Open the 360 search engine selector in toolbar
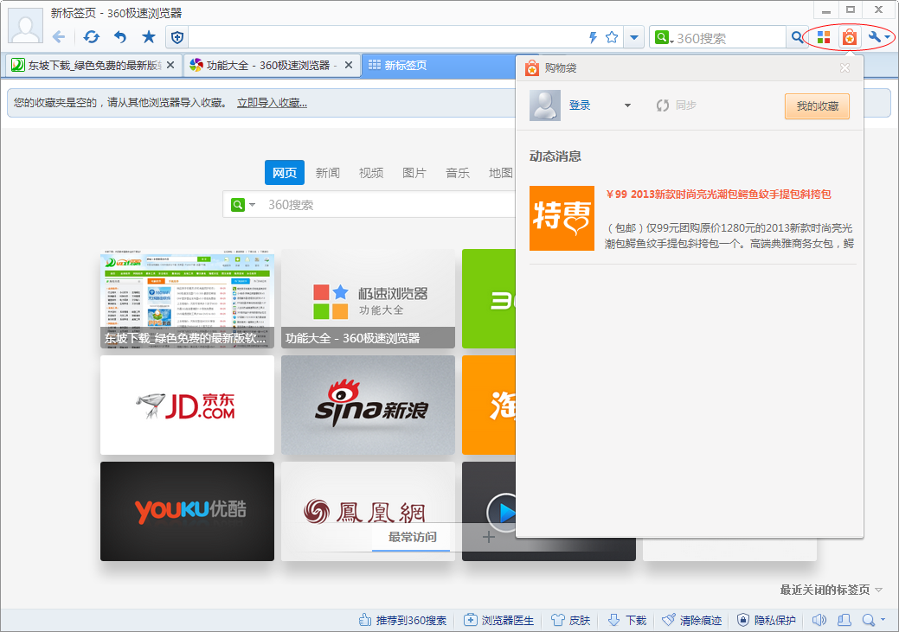The image size is (899, 632). pyautogui.click(x=664, y=38)
